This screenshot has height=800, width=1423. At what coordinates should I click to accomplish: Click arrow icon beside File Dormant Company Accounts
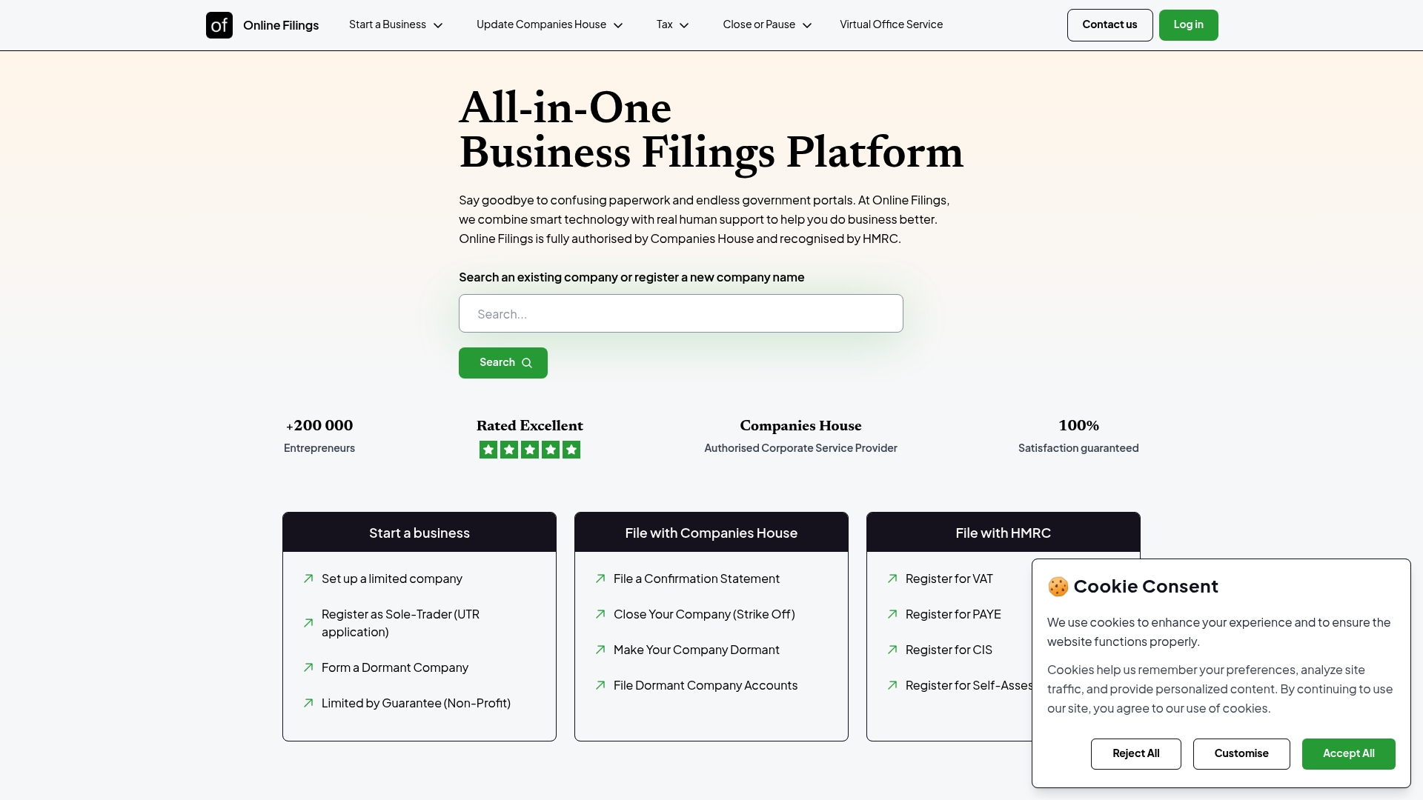pyautogui.click(x=600, y=685)
